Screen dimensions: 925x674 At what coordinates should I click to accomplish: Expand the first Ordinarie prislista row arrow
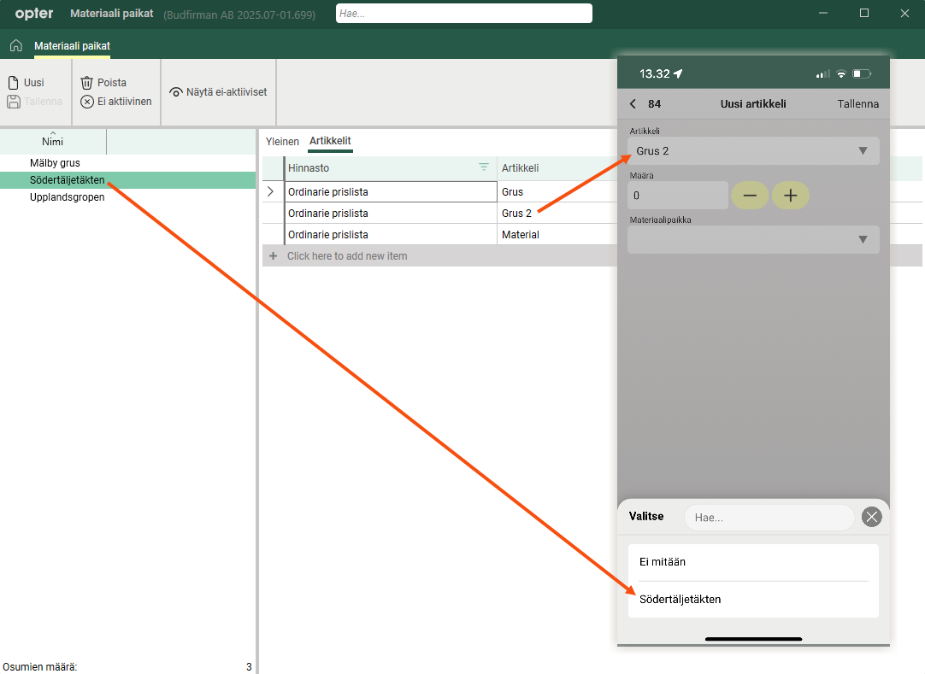click(271, 192)
